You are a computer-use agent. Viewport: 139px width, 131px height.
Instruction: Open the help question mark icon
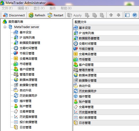[x=135, y=15]
